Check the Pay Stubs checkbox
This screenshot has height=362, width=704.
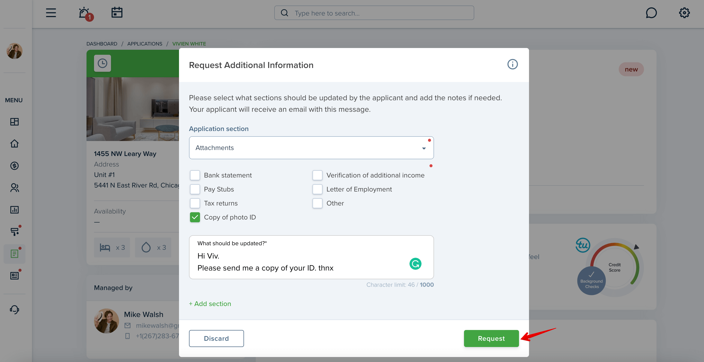(x=195, y=189)
